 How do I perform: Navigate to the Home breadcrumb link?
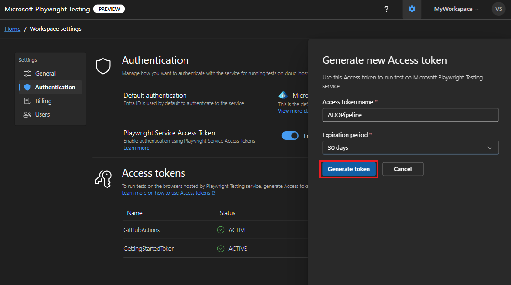point(12,29)
